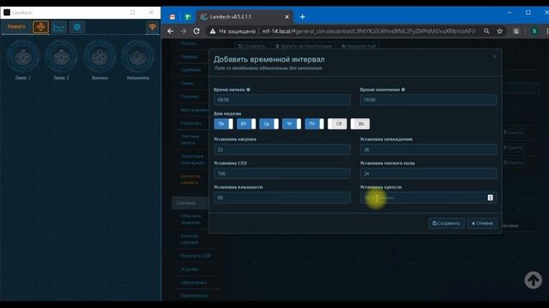Image resolution: width=549 pixels, height=308 pixels.
Task: Close the Lamitech browser tab
Action: click(x=287, y=17)
